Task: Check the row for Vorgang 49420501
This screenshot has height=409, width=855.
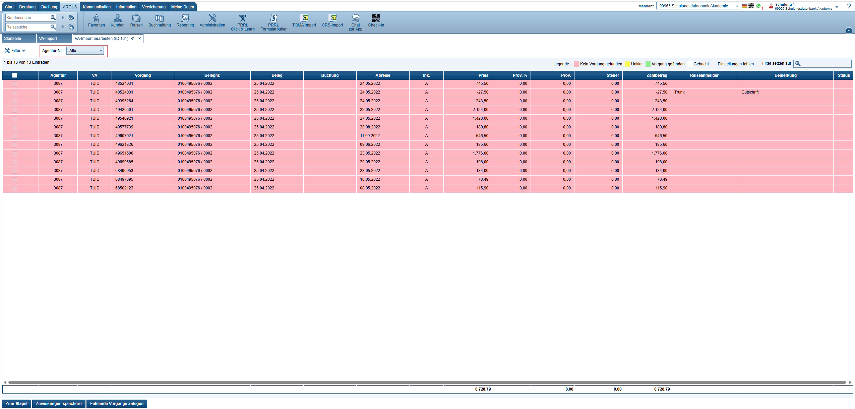Action: pos(14,110)
